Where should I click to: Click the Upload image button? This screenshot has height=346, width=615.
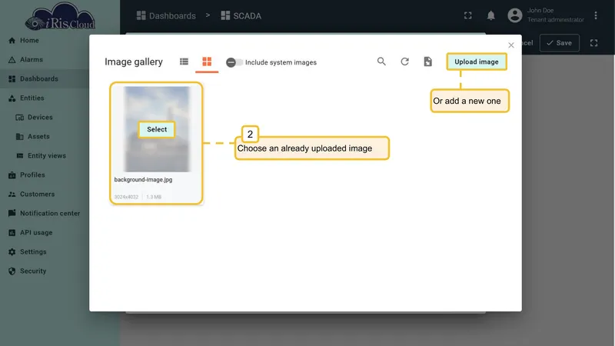(x=477, y=62)
